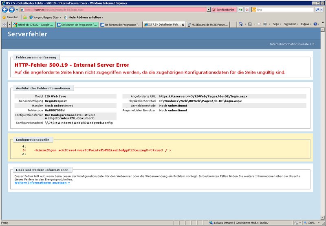Click the HTTP-Fehler 500.19 heading text
Image resolution: width=326 pixels, height=226 pixels.
pyautogui.click(x=72, y=65)
